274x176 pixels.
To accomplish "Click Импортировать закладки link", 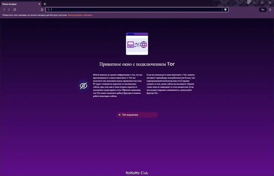I will [x=80, y=15].
